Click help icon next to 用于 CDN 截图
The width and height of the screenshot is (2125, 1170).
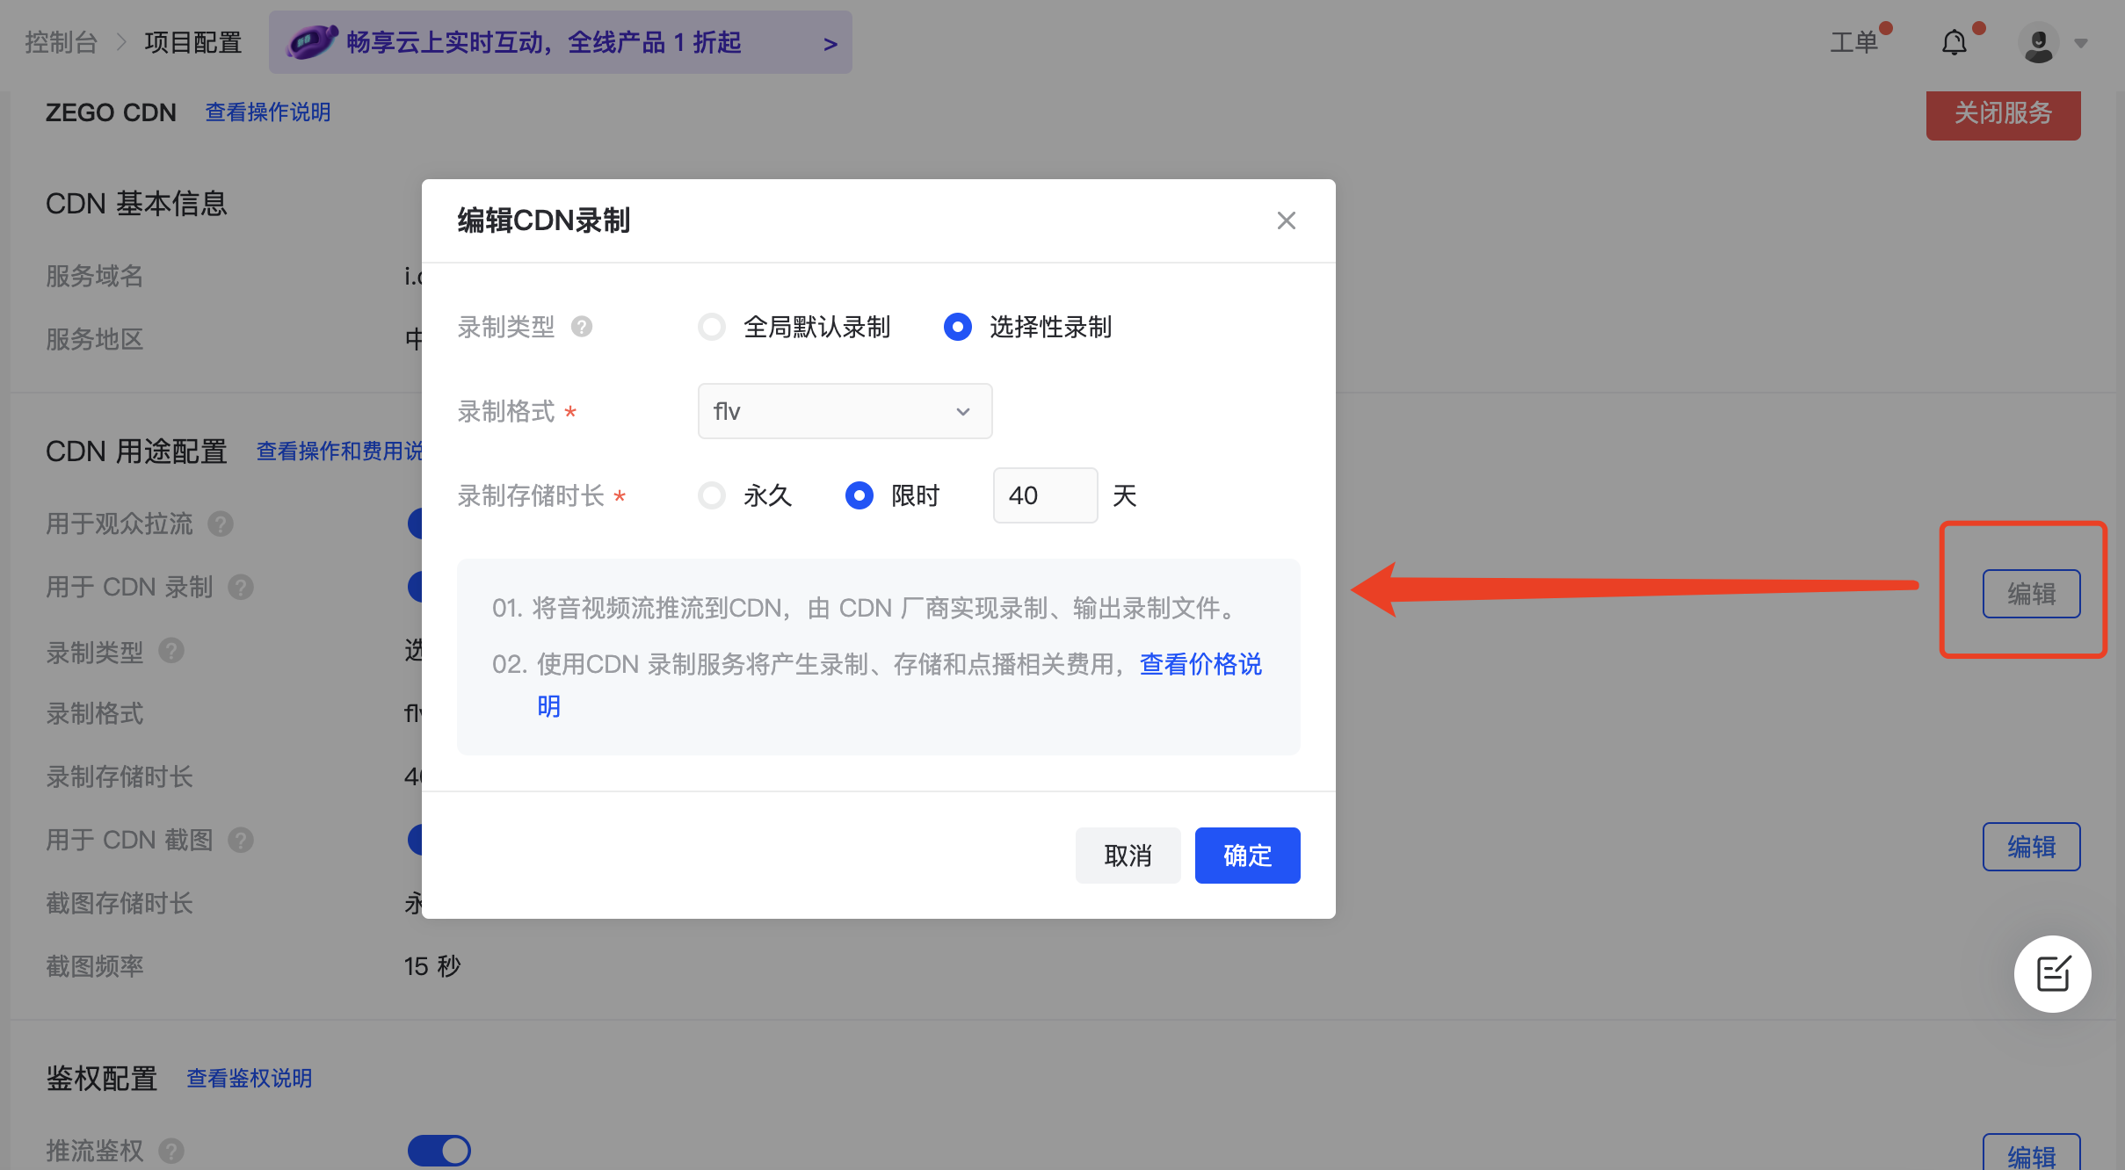(x=241, y=841)
